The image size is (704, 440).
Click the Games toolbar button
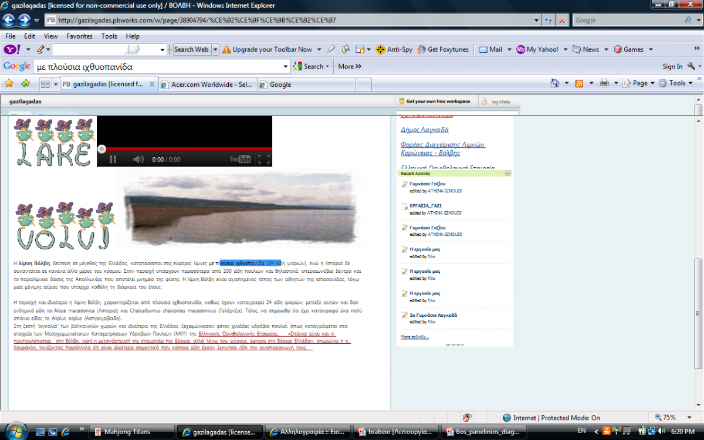tap(628, 49)
